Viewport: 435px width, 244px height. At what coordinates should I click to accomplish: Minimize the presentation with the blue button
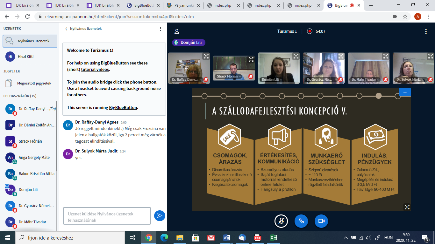click(x=405, y=92)
